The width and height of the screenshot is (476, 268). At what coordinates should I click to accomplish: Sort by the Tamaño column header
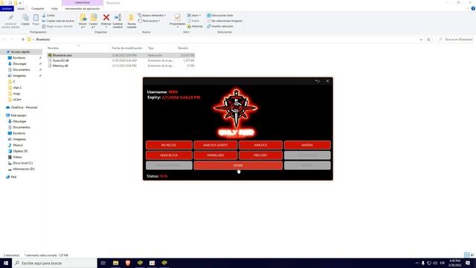tap(183, 48)
